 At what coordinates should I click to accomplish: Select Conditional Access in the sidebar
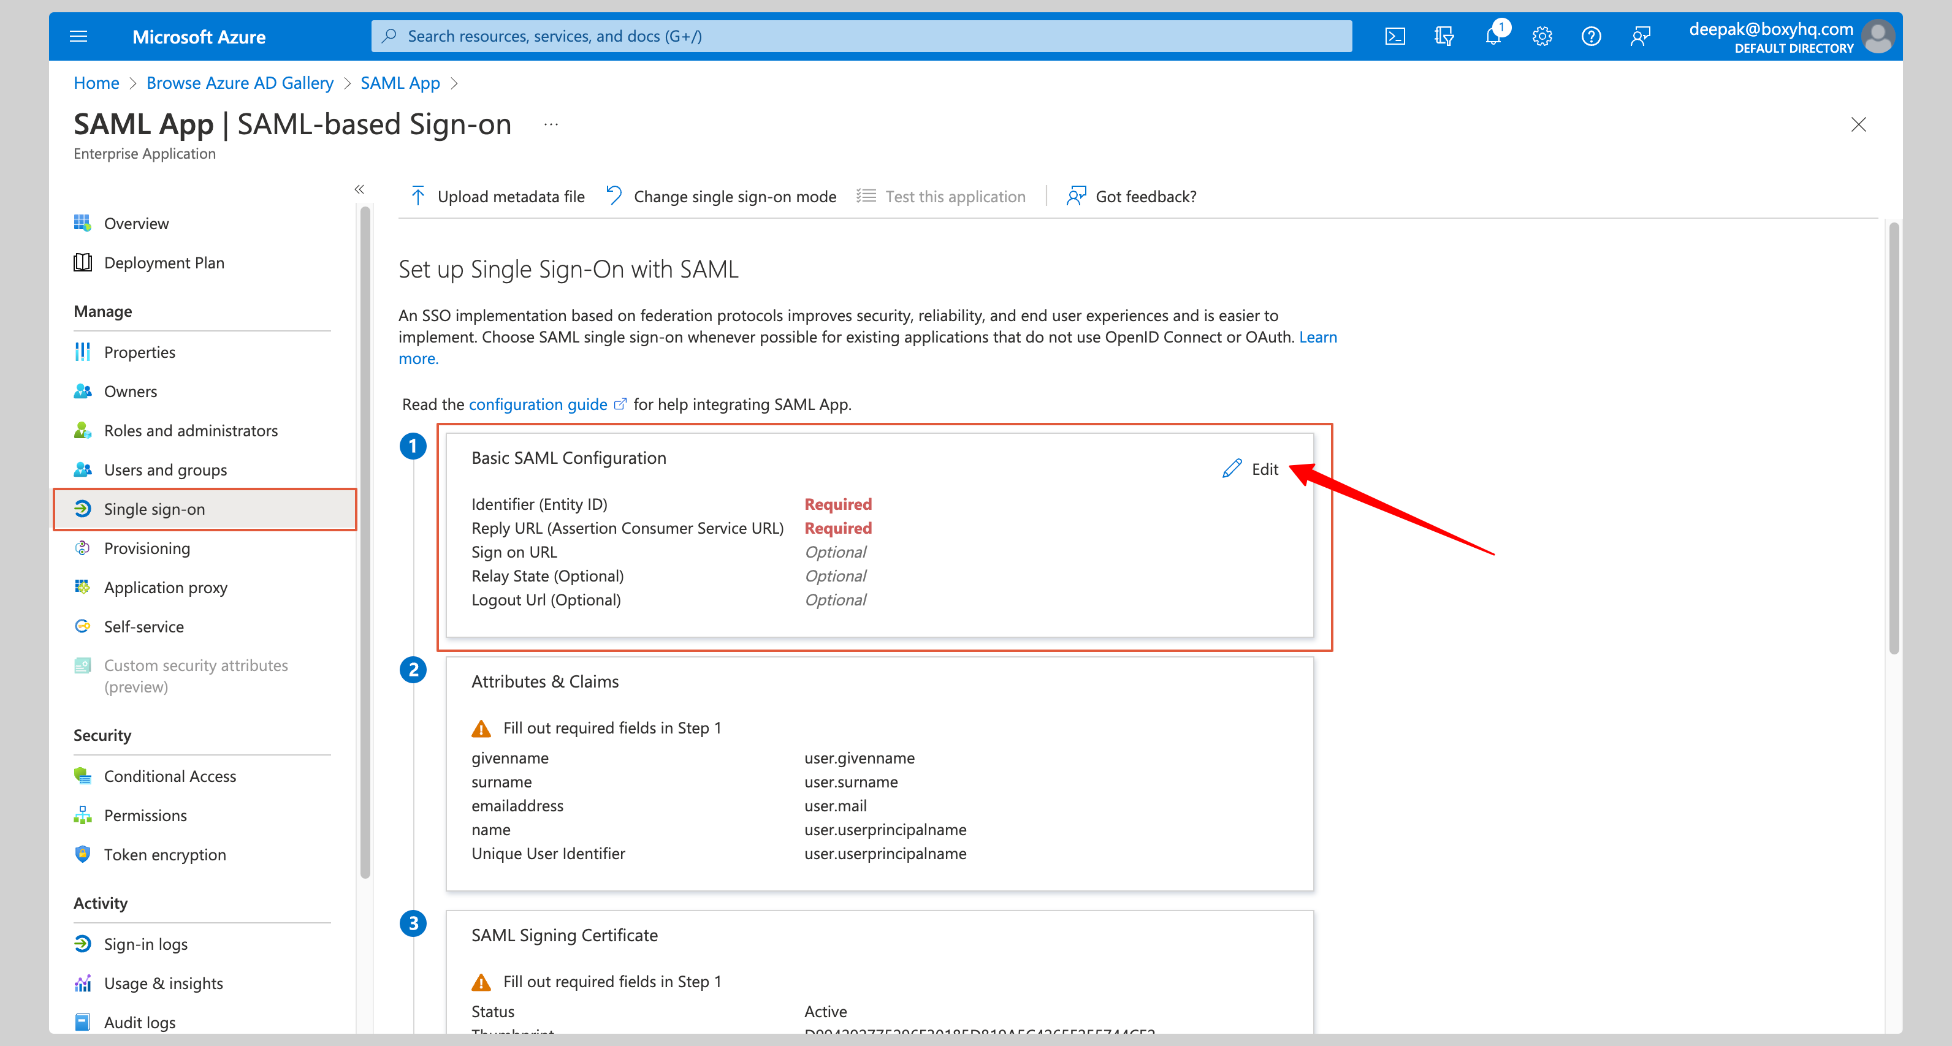[170, 776]
